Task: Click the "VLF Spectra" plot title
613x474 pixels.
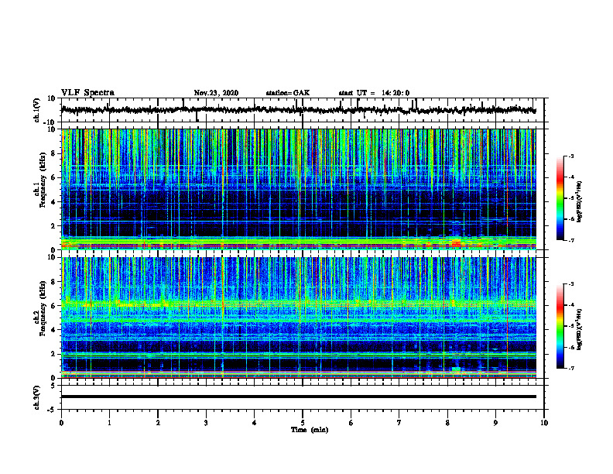Action: pyautogui.click(x=87, y=92)
